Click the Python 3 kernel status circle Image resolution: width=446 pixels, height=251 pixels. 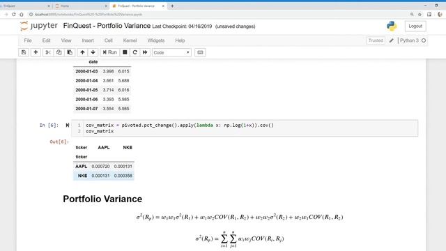click(x=424, y=40)
